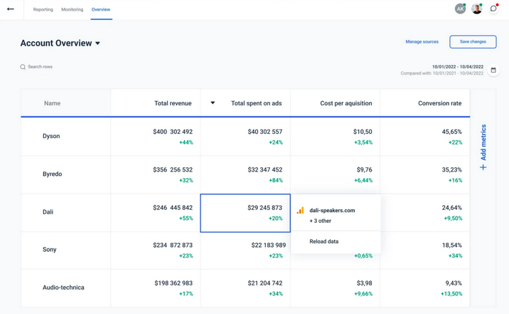
Task: Click Dali conversion rate 24,64%
Action: point(451,207)
